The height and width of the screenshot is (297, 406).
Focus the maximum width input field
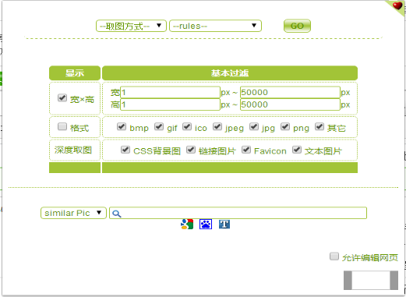pos(290,92)
